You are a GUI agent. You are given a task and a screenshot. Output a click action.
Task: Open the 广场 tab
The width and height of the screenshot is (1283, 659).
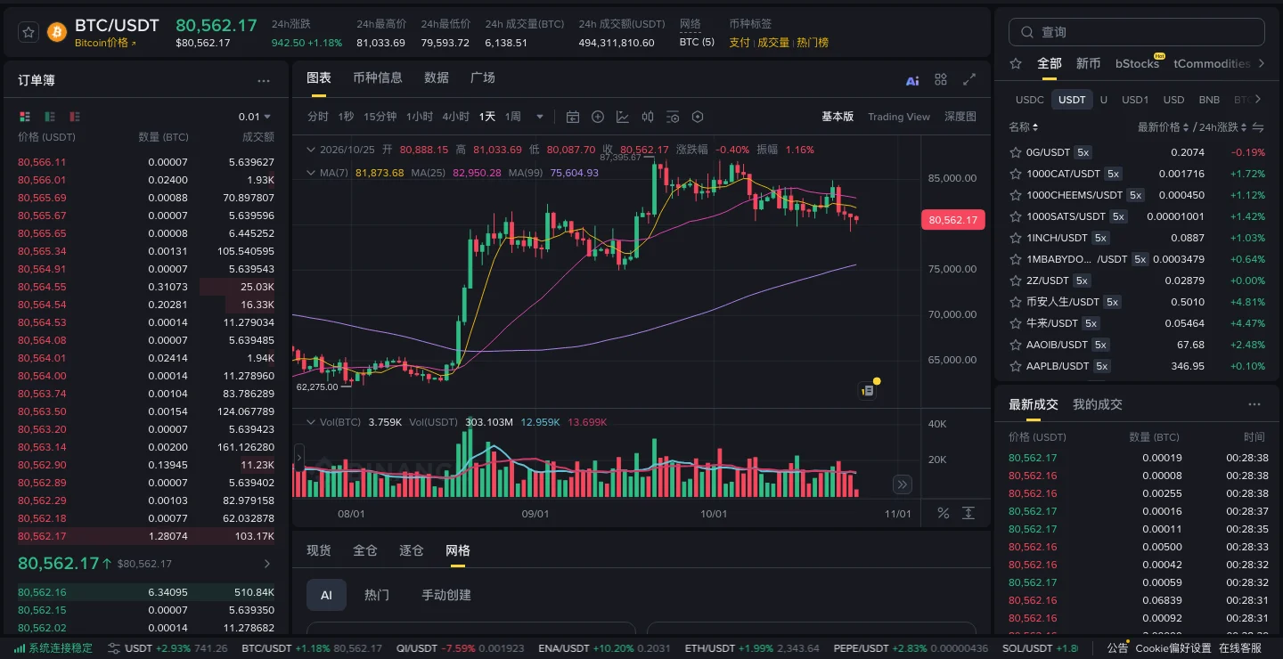(x=483, y=78)
